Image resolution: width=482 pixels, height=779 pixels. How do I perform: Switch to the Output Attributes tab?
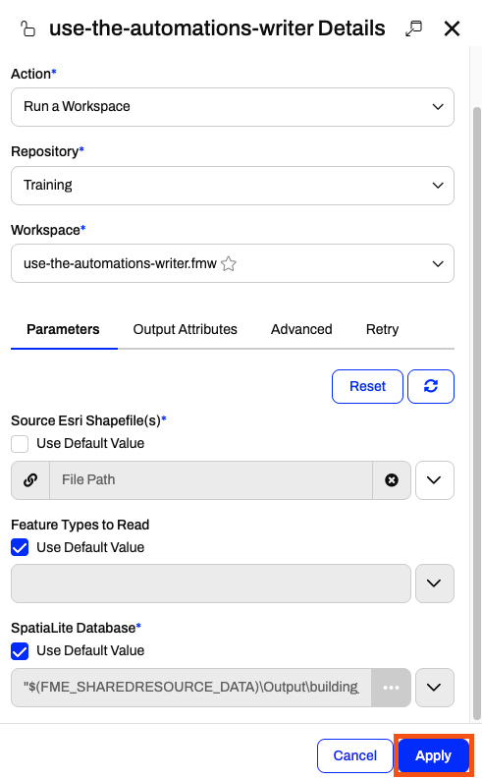(x=185, y=329)
